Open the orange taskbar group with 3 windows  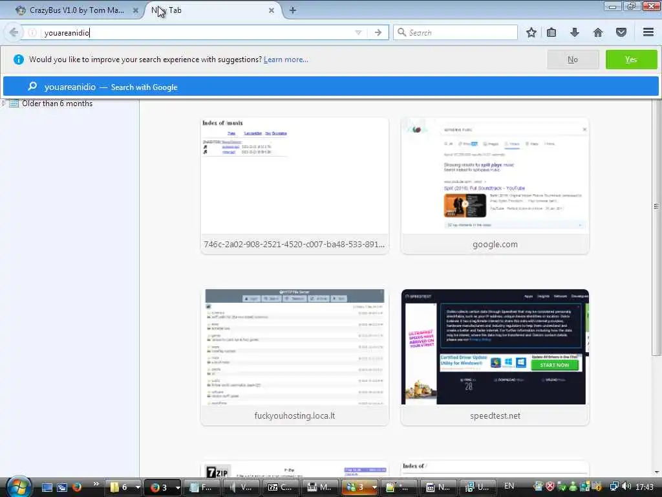359,487
